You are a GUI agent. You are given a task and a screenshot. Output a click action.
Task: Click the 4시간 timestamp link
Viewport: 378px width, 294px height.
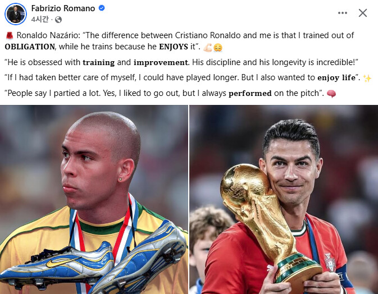[40, 19]
